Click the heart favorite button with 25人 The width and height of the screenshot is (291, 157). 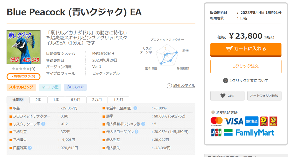pyautogui.click(x=227, y=96)
